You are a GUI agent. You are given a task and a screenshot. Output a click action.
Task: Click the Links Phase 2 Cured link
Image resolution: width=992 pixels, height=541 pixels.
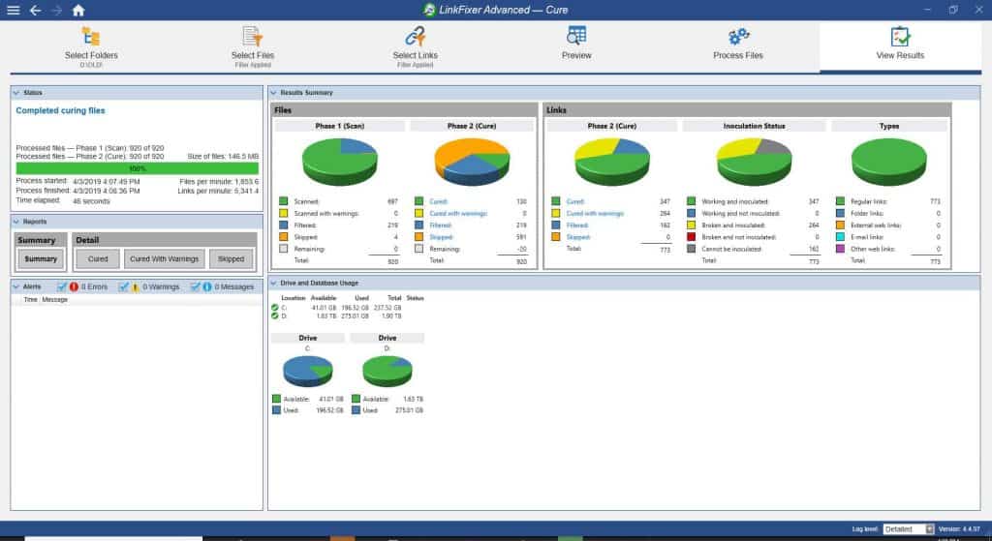click(x=575, y=201)
